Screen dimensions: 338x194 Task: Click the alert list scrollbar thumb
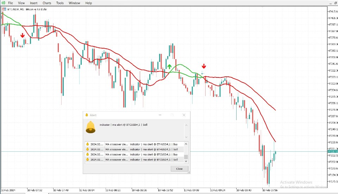186,157
